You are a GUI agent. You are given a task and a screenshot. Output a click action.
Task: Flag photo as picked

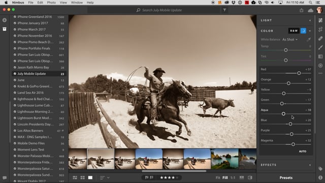147,177
